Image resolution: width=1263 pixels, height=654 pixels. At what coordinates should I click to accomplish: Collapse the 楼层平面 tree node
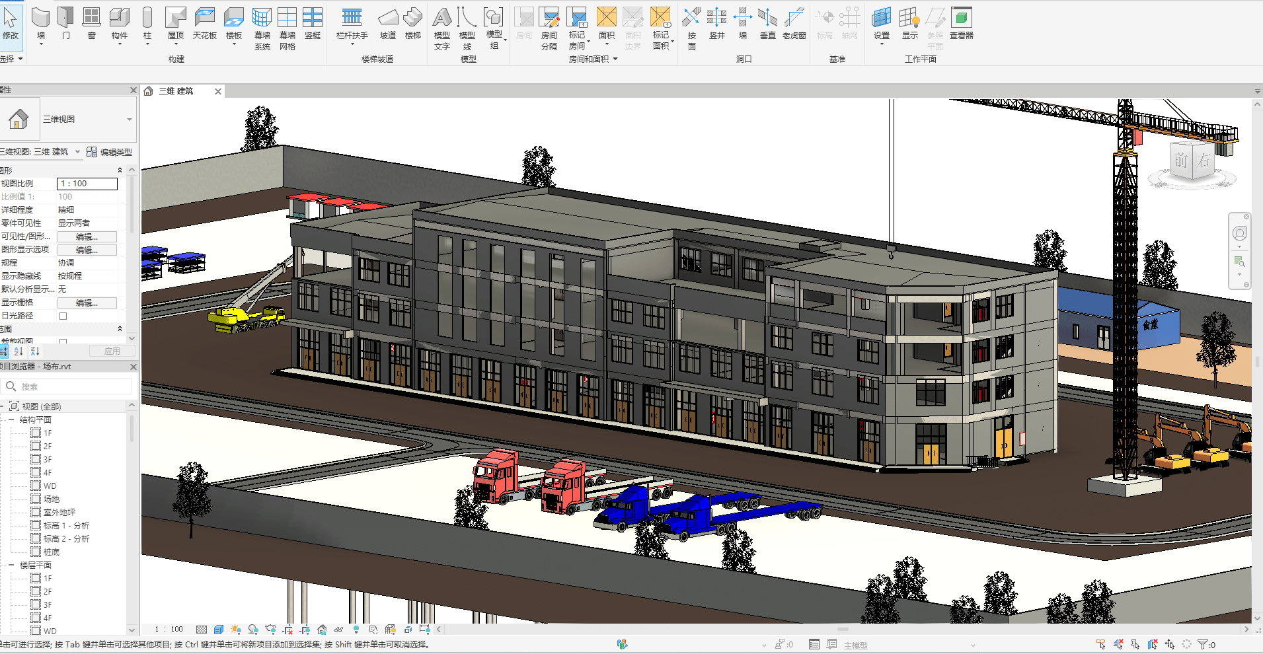tap(11, 565)
